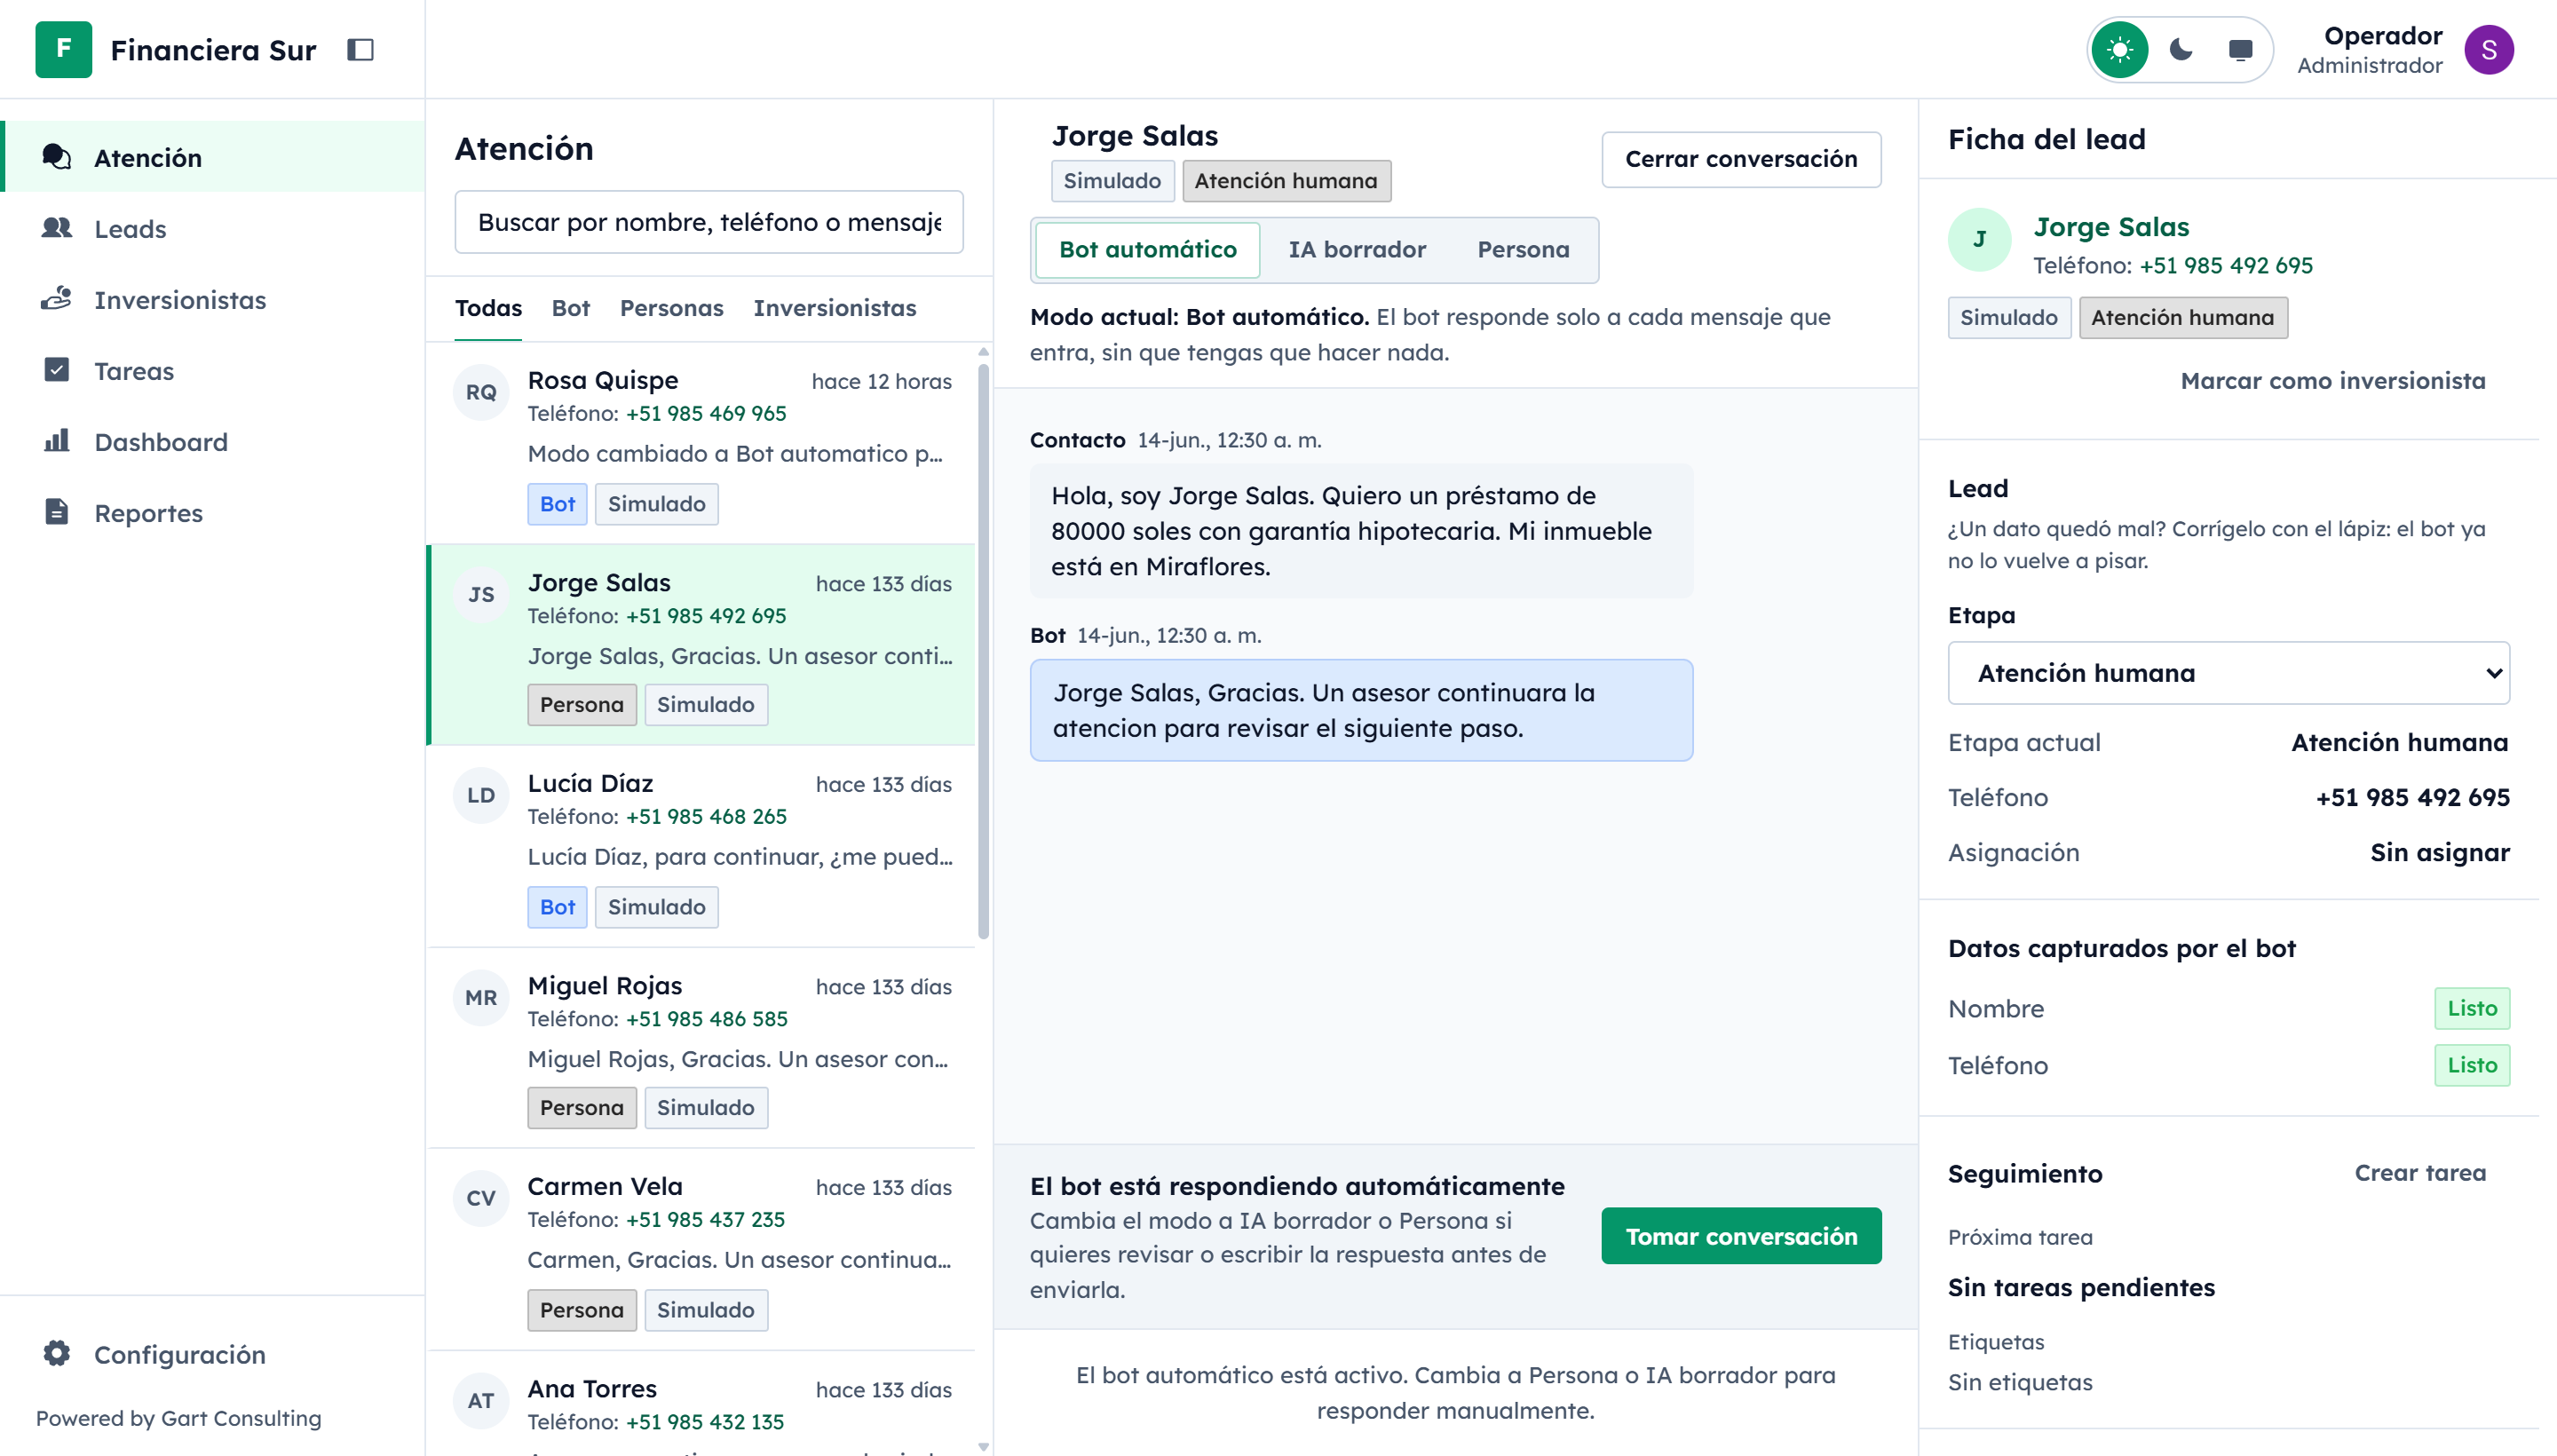Select IA borrador mode
The image size is (2557, 1456).
(1357, 249)
